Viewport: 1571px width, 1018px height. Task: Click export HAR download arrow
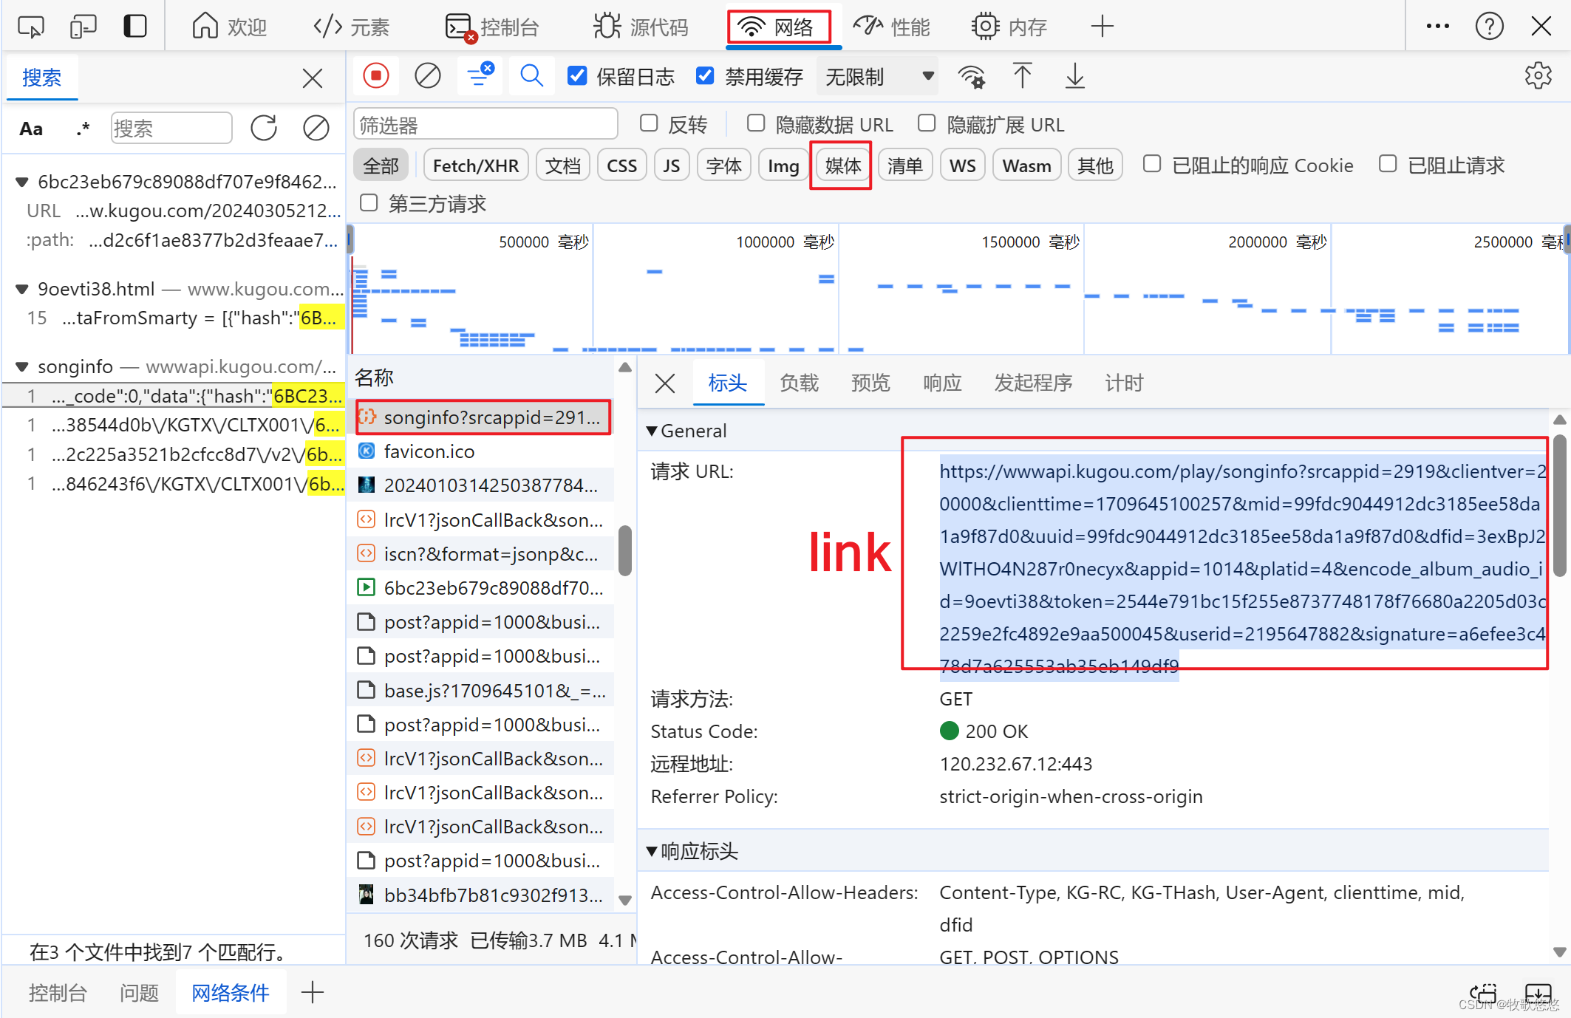pyautogui.click(x=1074, y=76)
